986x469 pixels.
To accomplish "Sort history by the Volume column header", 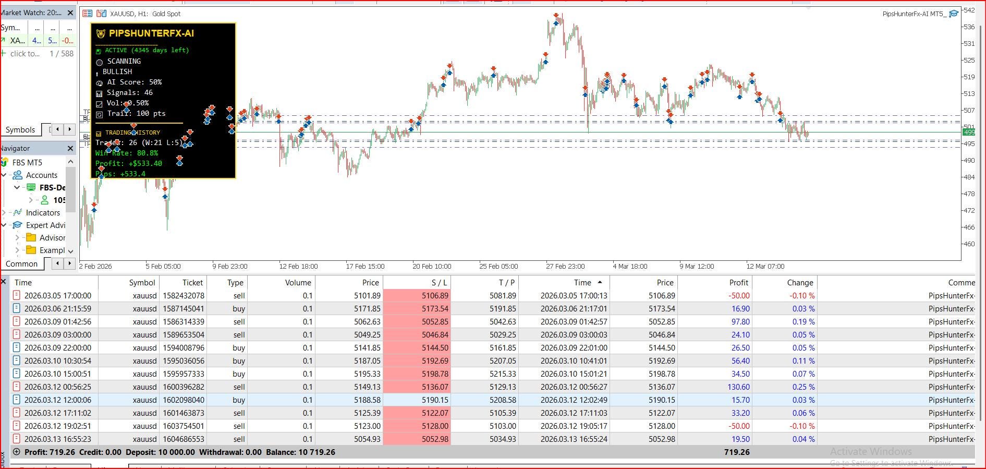I will point(281,282).
